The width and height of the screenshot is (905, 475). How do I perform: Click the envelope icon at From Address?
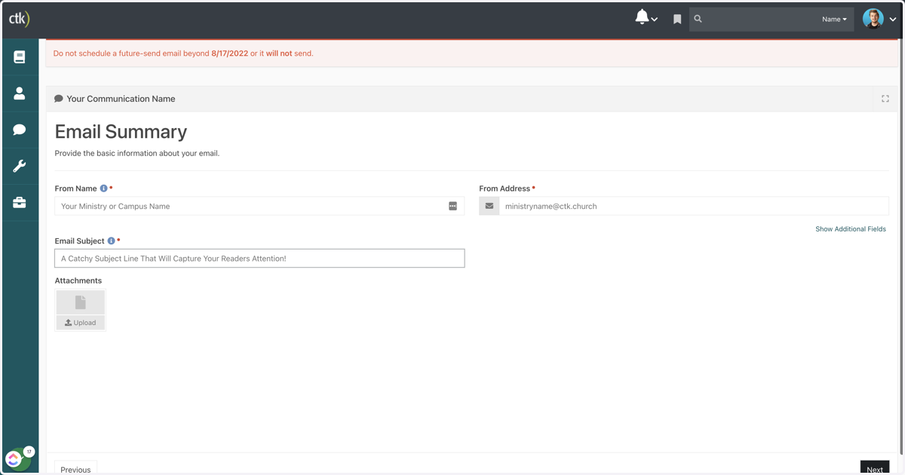(x=489, y=206)
